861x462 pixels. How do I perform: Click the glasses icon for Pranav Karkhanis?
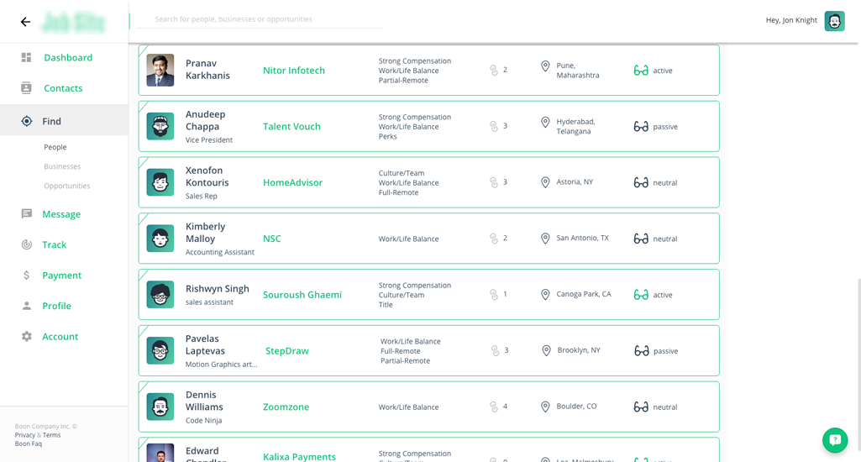641,71
